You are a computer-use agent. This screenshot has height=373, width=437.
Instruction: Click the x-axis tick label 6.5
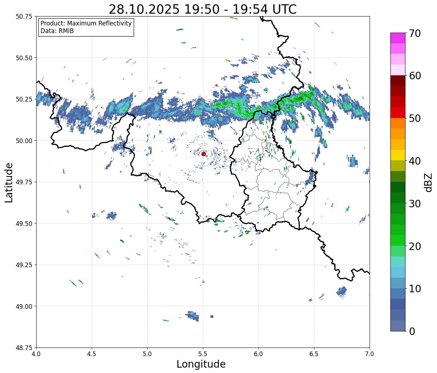pos(314,354)
